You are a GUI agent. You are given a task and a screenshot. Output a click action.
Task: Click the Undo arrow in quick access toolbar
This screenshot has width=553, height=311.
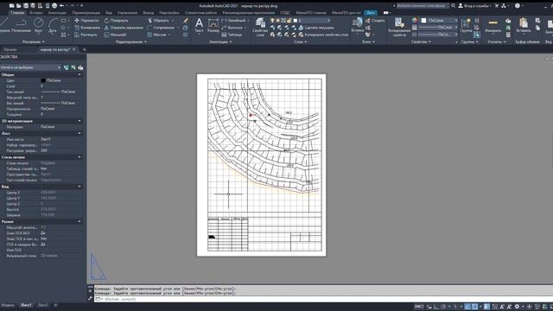tap(61, 6)
